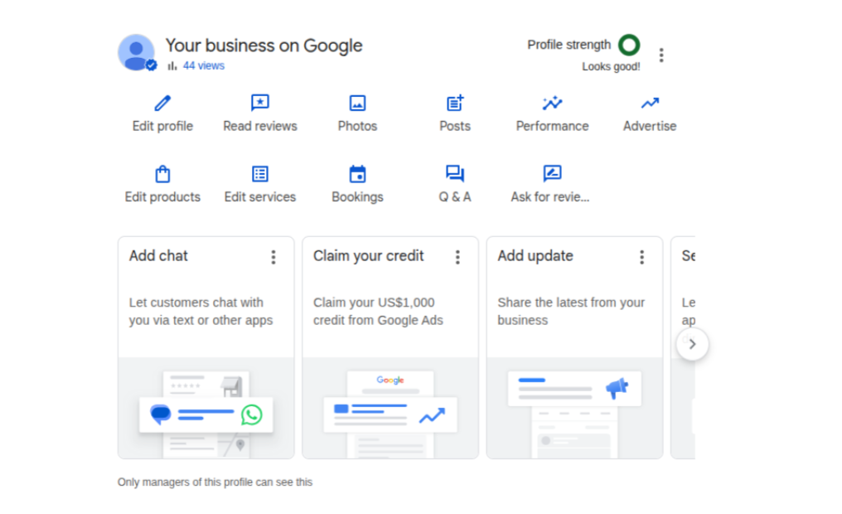Click "Let customers chat with you" description

(x=201, y=312)
